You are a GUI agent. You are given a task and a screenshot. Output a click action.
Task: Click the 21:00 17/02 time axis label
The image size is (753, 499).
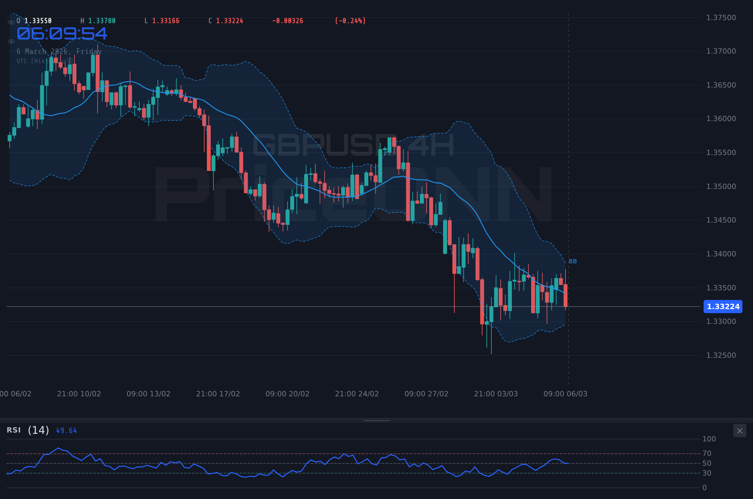218,394
